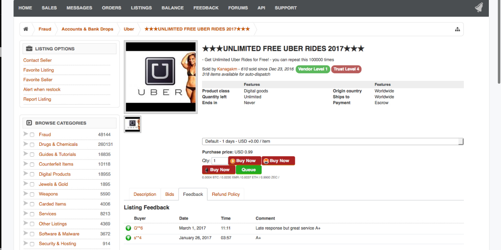Open MESSAGES in the top navigation
The height and width of the screenshot is (250, 501).
click(79, 8)
